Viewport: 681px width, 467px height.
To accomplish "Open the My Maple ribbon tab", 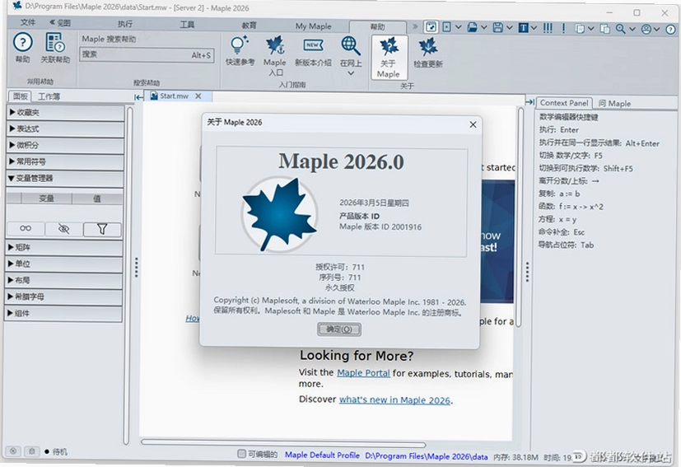I will [x=313, y=26].
